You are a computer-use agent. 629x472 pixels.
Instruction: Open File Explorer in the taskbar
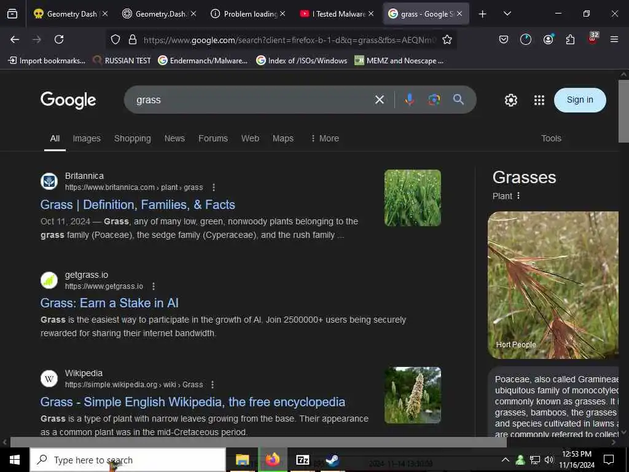(242, 460)
